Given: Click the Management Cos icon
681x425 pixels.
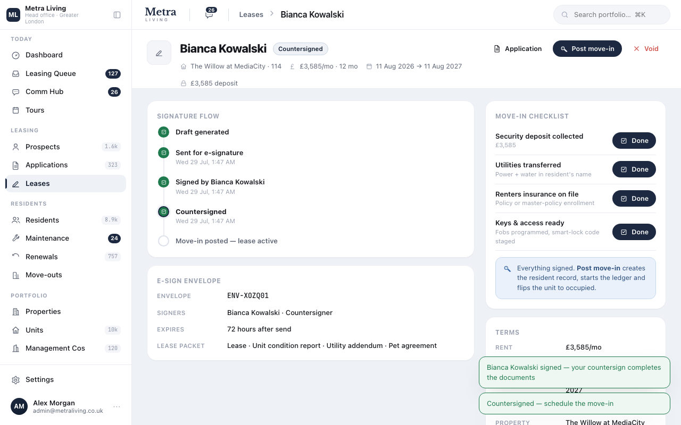Looking at the screenshot, I should click(16, 348).
